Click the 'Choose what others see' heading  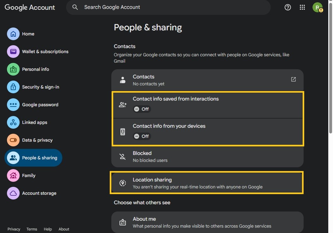142,202
